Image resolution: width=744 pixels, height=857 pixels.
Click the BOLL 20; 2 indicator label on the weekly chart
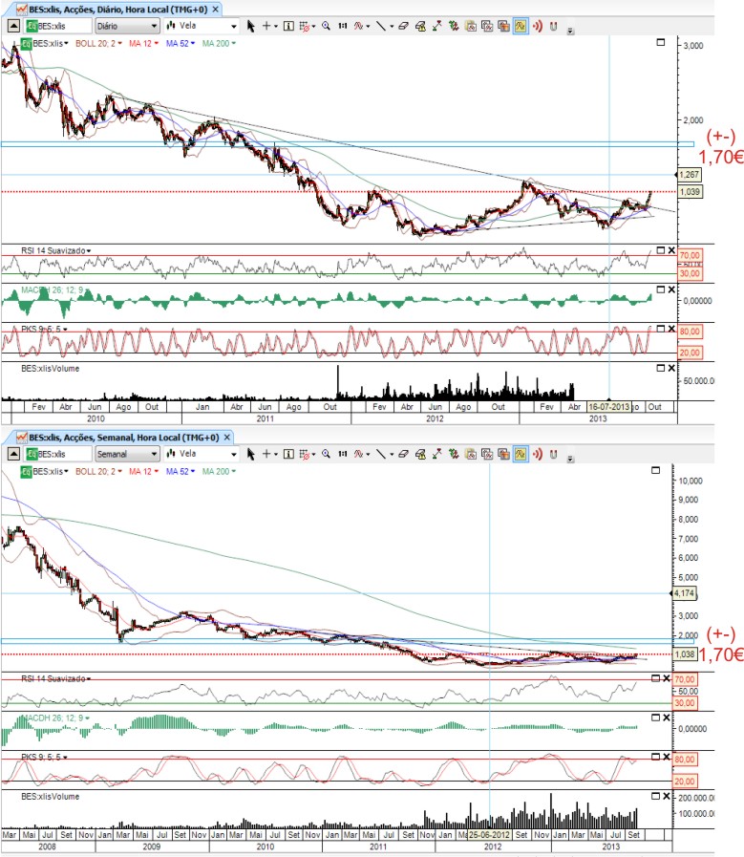pos(98,471)
